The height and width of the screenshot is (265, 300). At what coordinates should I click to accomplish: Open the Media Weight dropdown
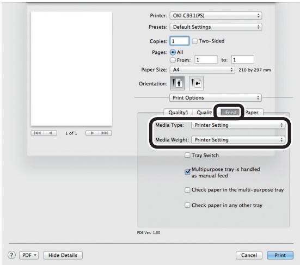click(x=238, y=140)
